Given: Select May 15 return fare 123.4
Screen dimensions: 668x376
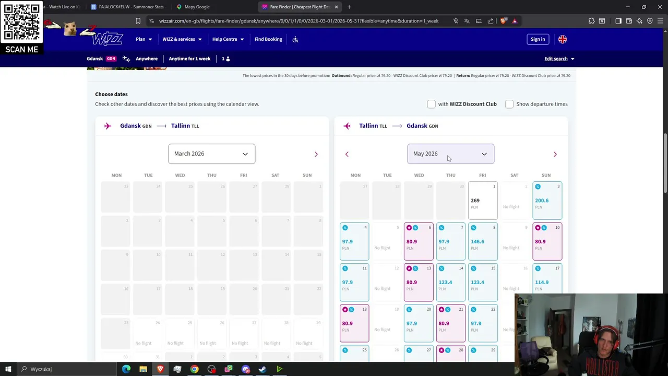Looking at the screenshot, I should [x=483, y=283].
